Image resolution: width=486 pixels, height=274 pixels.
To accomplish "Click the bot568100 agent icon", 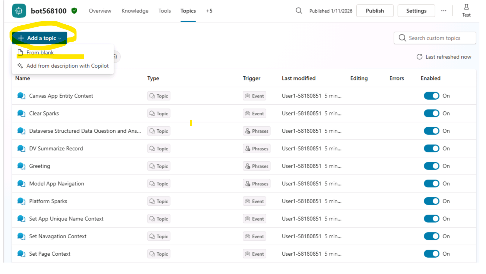I will [19, 11].
